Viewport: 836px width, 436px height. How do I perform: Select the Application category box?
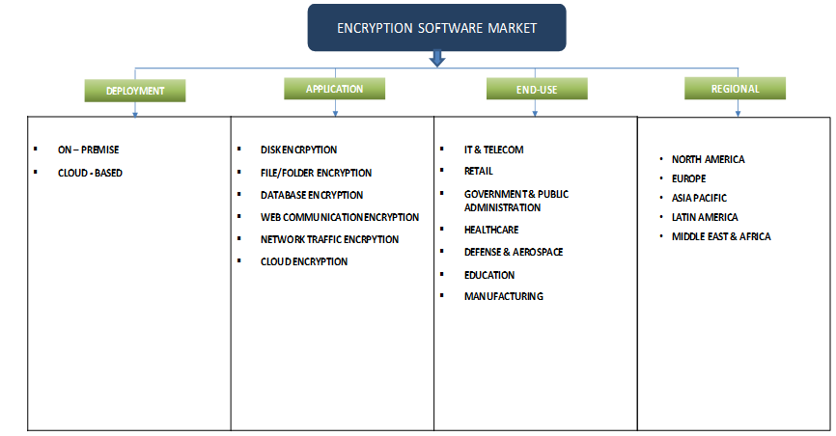334,89
